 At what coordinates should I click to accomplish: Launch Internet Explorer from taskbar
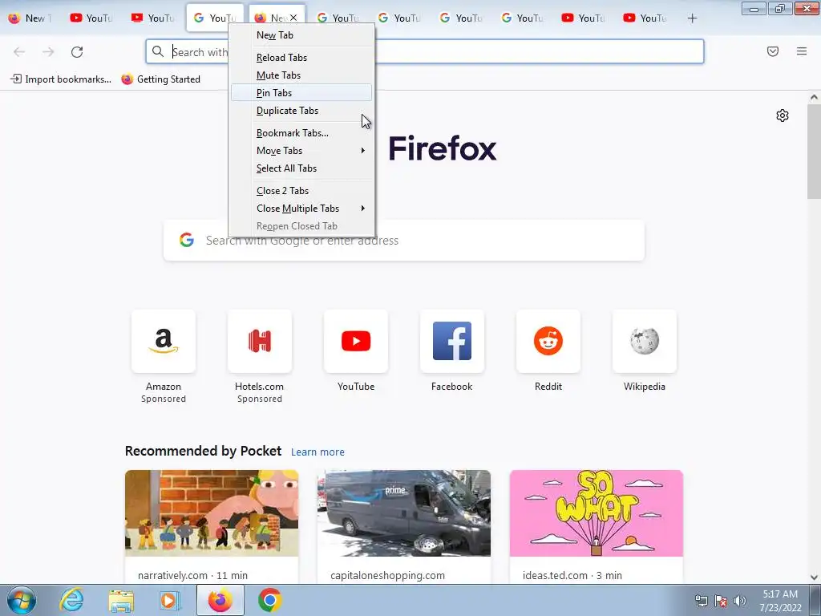click(71, 600)
